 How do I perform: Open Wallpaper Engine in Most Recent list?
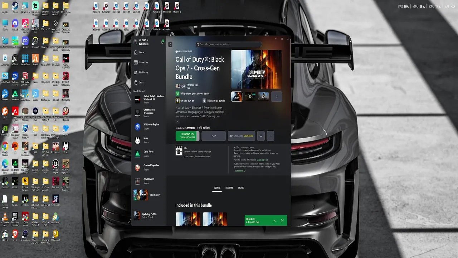coord(148,126)
